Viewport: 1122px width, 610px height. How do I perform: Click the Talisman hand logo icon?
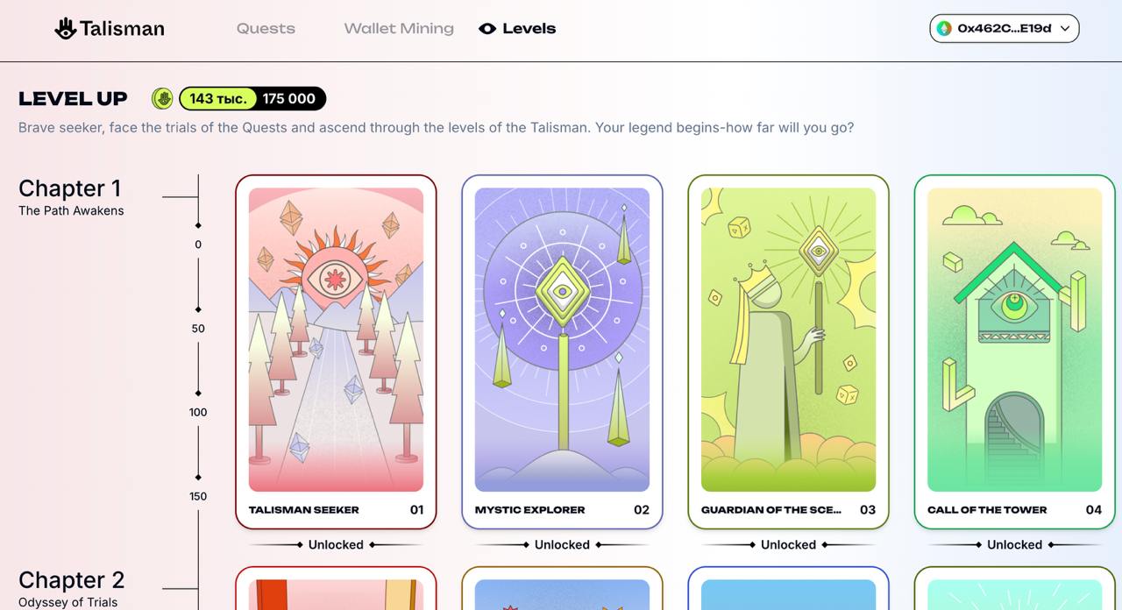click(x=66, y=29)
